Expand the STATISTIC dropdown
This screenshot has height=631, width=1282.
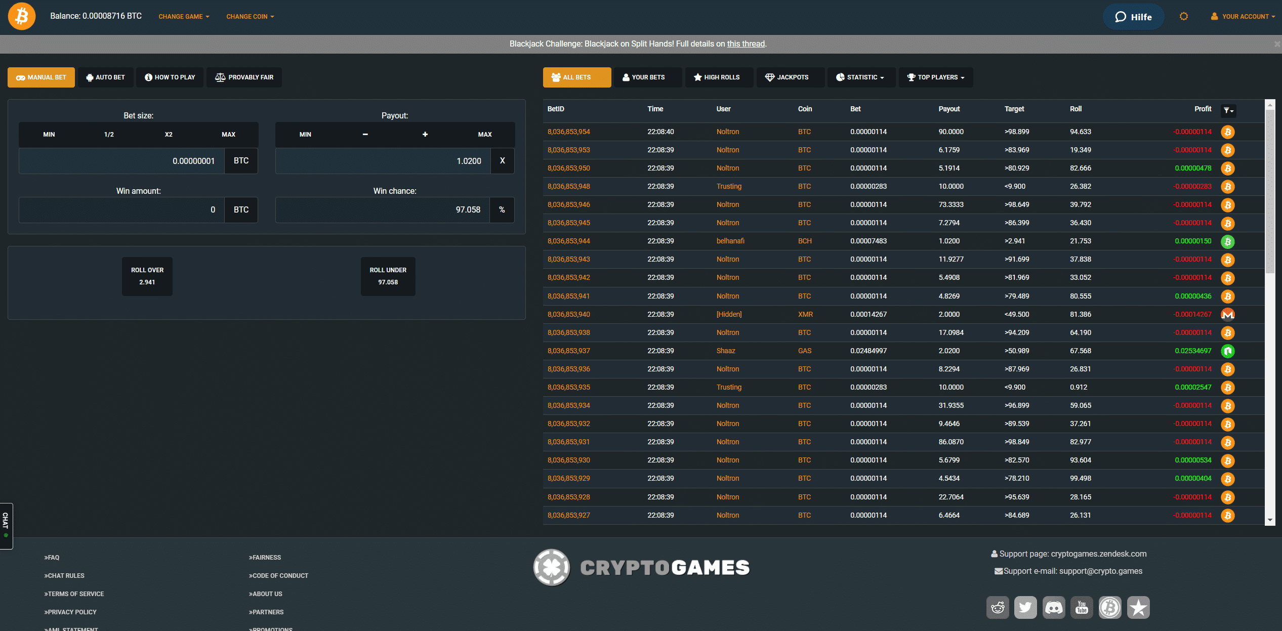[861, 77]
